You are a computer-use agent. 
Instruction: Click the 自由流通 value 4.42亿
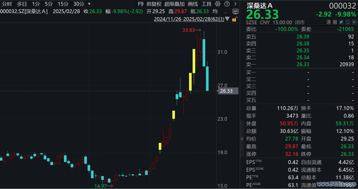tap(347, 162)
